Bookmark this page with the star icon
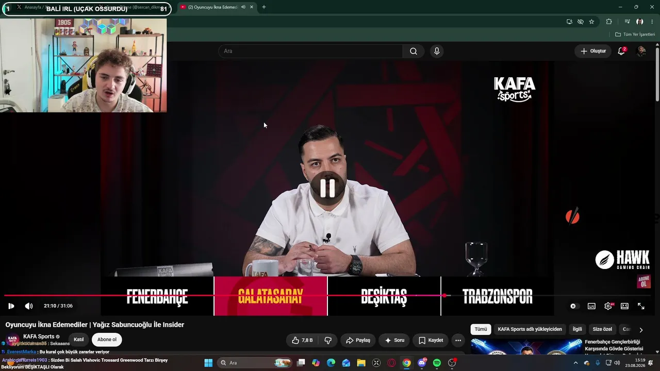Image resolution: width=660 pixels, height=371 pixels. tap(591, 22)
